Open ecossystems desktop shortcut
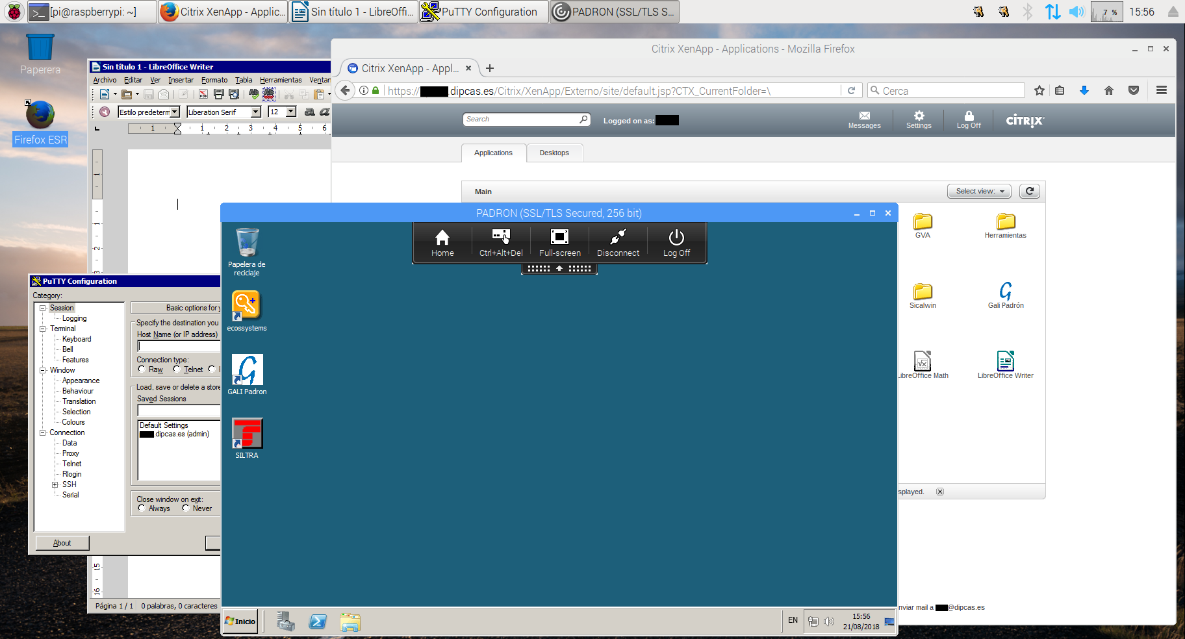1185x639 pixels. (247, 310)
